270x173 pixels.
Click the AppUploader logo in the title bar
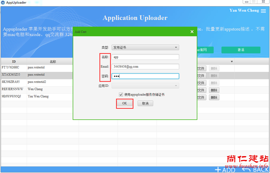3,3
